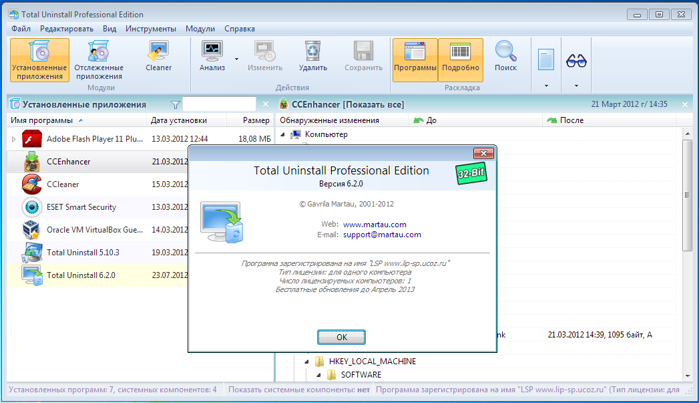The height and width of the screenshot is (403, 699).
Task: Click Обнаруженные изменения column header
Action: pyautogui.click(x=342, y=120)
